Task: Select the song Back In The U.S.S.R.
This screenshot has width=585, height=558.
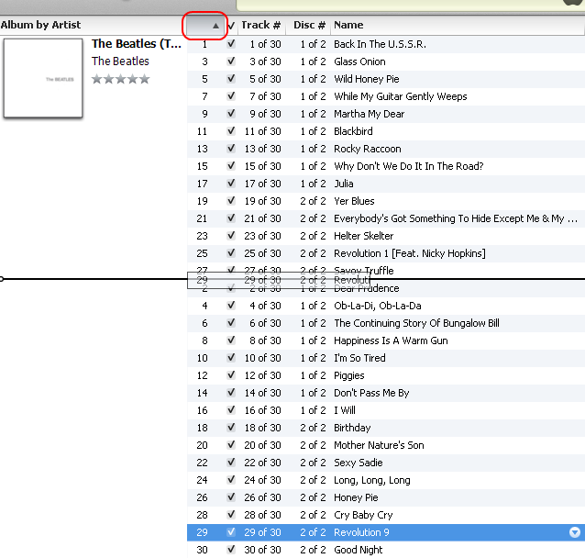Action: 380,44
